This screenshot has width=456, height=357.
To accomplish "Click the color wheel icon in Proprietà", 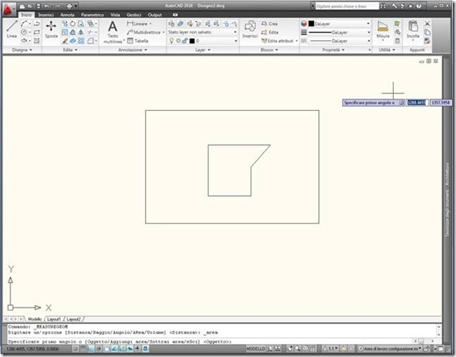I will click(x=304, y=24).
